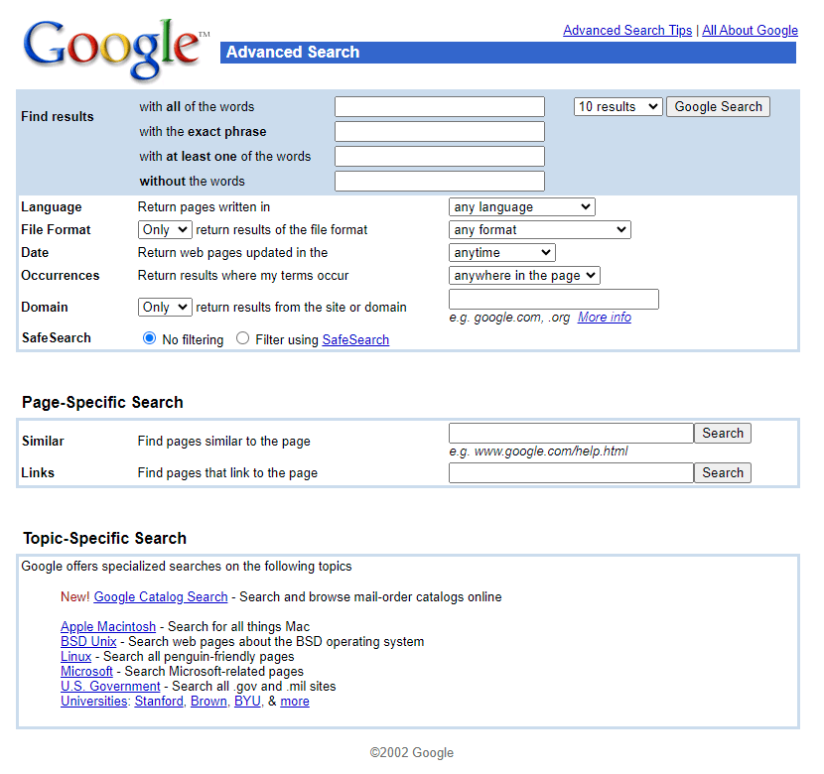The width and height of the screenshot is (824, 774).
Task: Click the Find results label
Action: 58,116
